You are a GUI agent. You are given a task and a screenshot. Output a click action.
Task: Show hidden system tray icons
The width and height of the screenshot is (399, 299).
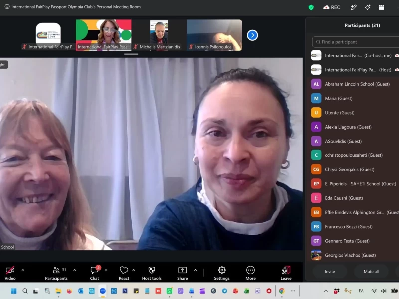coord(326,291)
